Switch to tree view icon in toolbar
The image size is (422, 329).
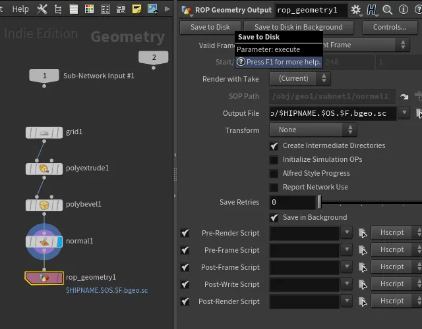[x=58, y=9]
